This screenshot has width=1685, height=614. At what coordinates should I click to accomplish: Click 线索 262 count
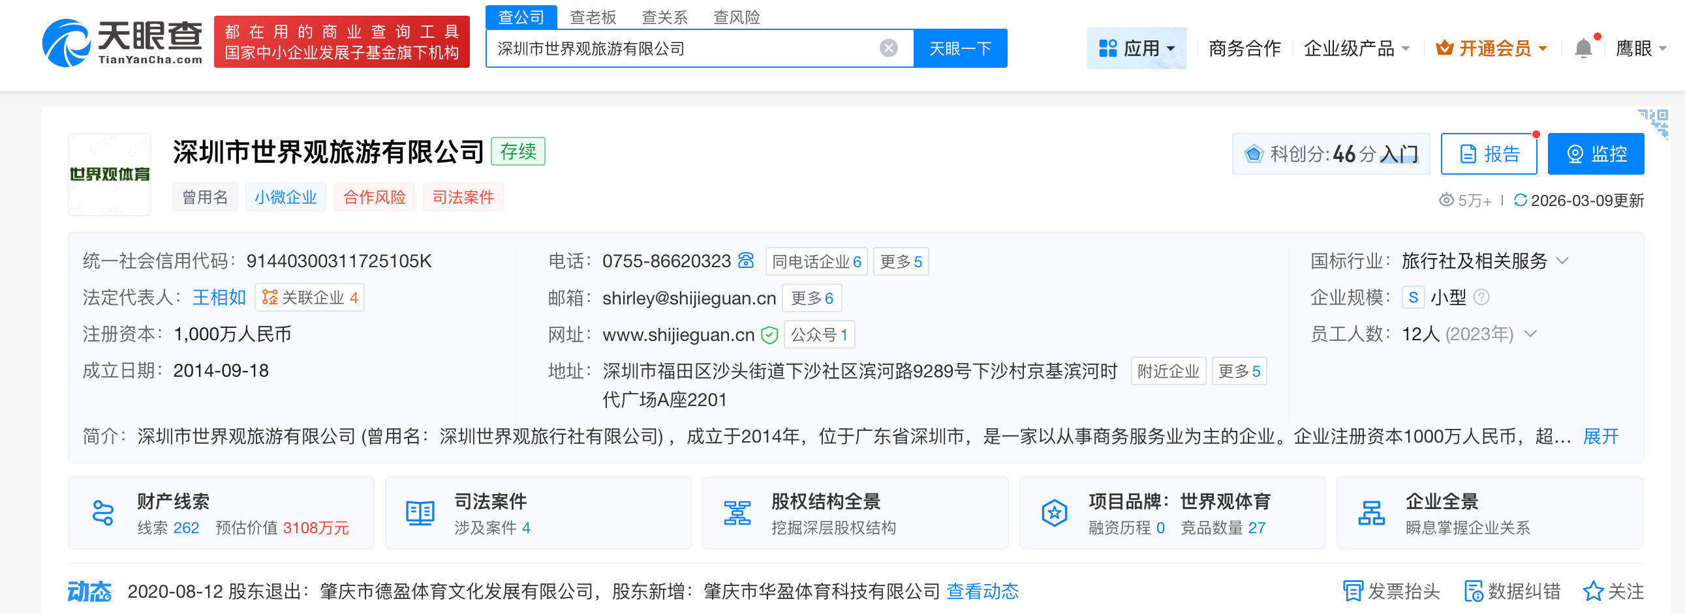(x=168, y=527)
